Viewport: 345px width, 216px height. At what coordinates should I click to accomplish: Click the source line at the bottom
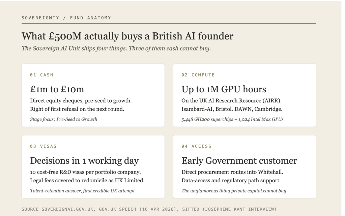(x=149, y=209)
